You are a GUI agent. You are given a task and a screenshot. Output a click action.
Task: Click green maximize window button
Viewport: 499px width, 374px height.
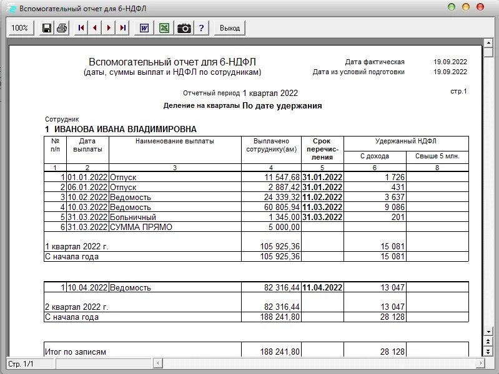point(452,7)
